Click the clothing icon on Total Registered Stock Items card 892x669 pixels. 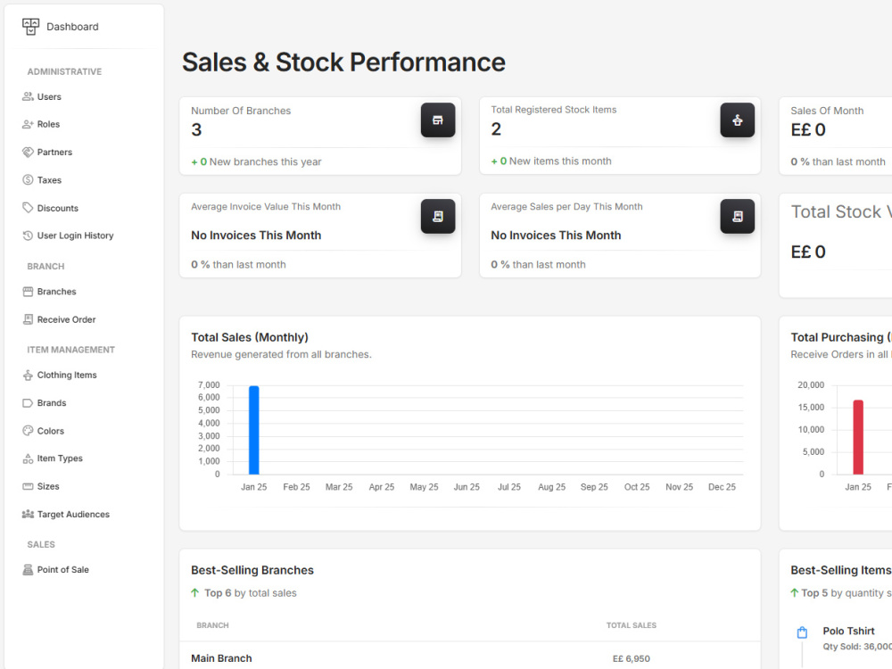(738, 120)
